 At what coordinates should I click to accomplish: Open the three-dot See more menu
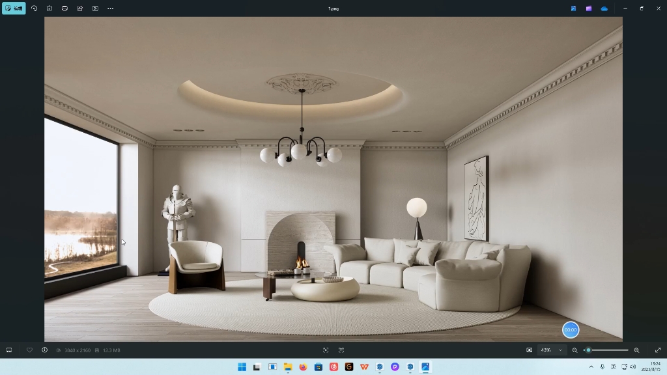coord(111,8)
